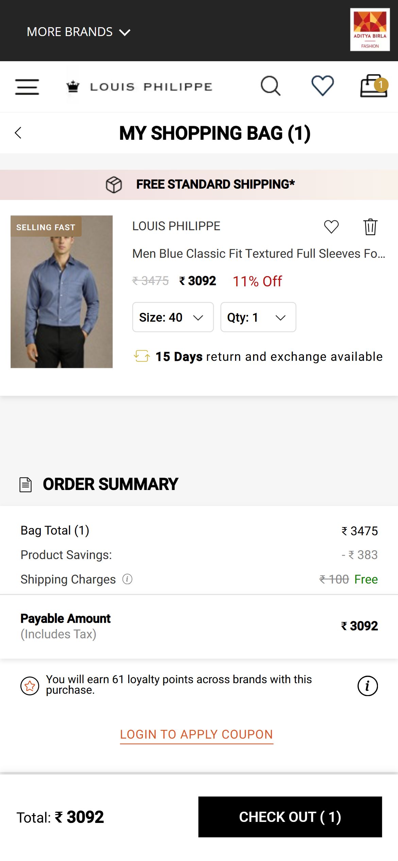Delete the shirt using trash icon

(x=370, y=227)
